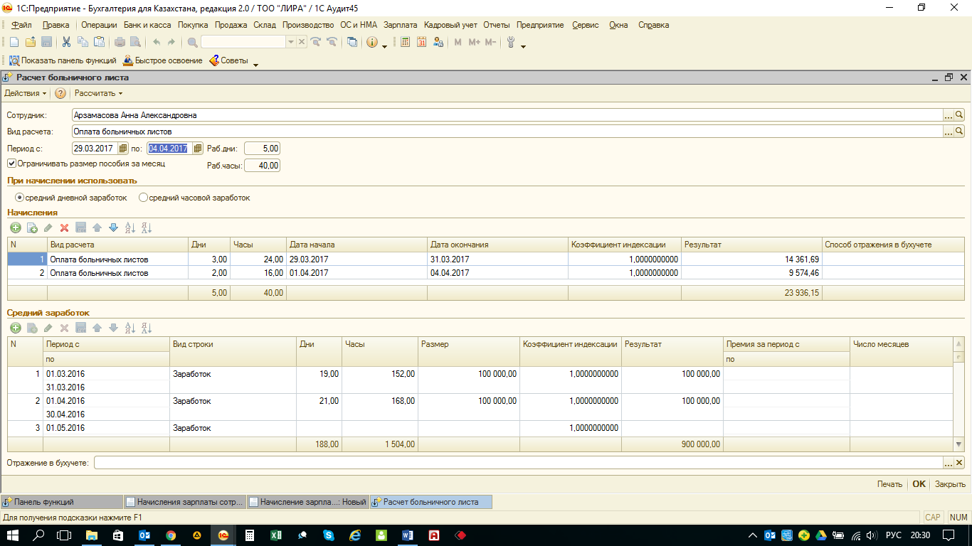Screen dimensions: 972x546
Task: Open the Отчеты menu
Action: pyautogui.click(x=497, y=25)
